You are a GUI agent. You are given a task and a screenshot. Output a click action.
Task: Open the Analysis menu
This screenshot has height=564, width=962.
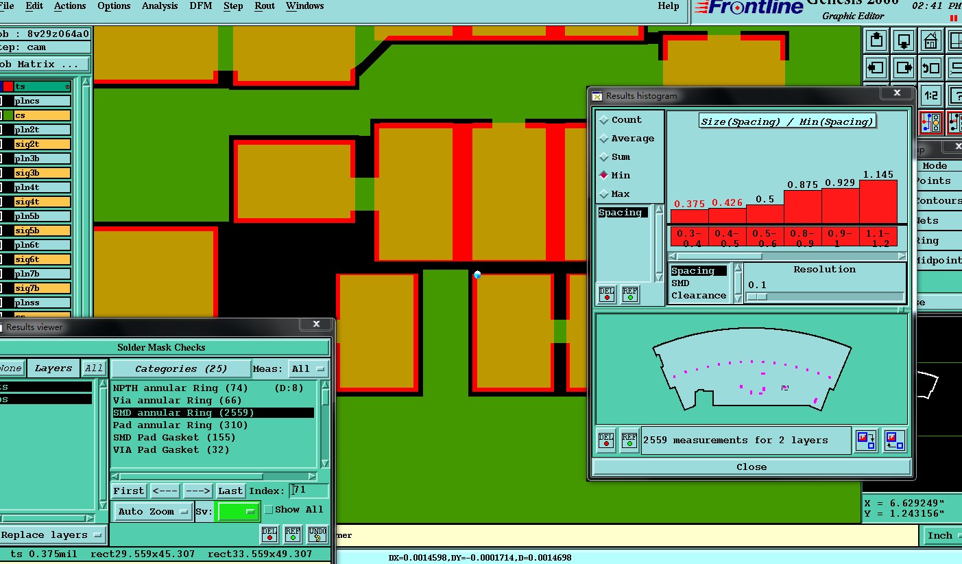pos(160,6)
